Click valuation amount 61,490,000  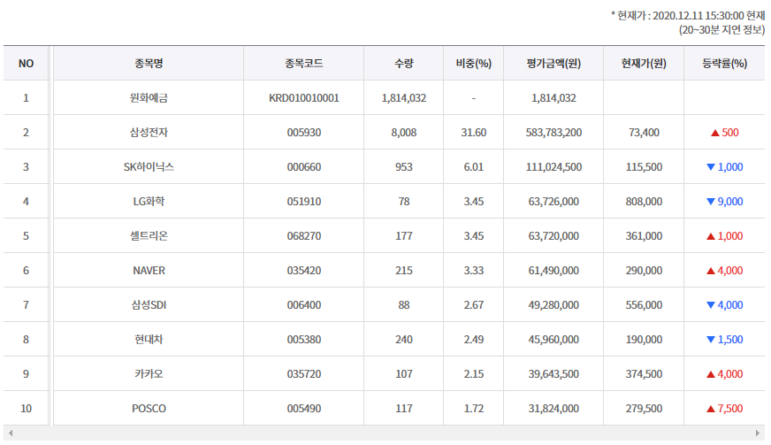[x=553, y=270]
